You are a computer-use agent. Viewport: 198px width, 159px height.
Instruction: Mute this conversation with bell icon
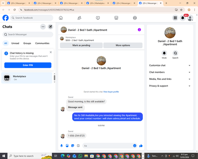(164, 53)
